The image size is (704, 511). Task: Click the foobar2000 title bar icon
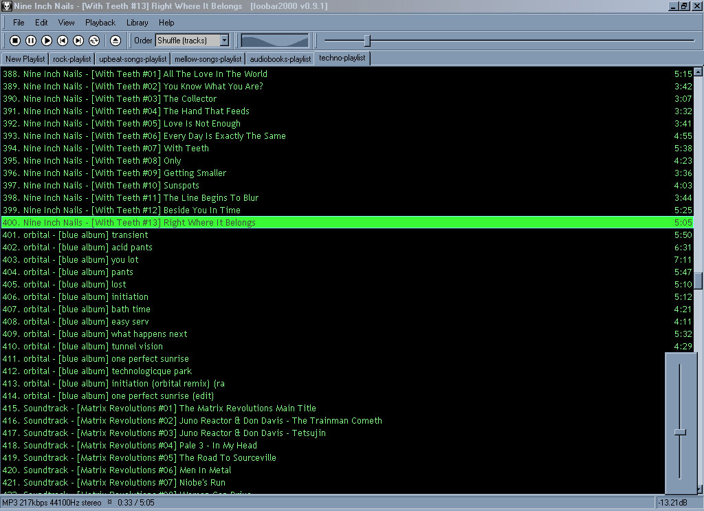(x=7, y=6)
